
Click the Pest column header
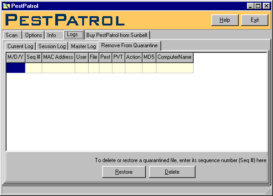105,57
